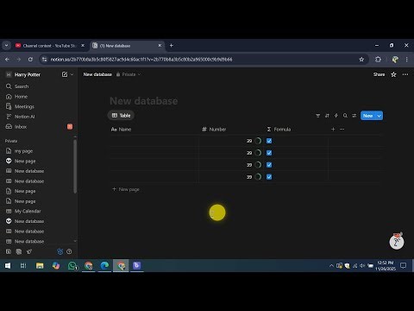Open the Chrome profile avatar
The width and height of the screenshot is (414, 311).
[395, 60]
